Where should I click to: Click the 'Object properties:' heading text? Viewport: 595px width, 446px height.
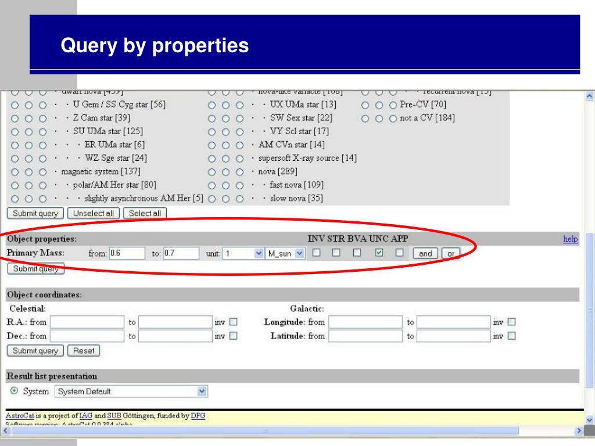42,239
